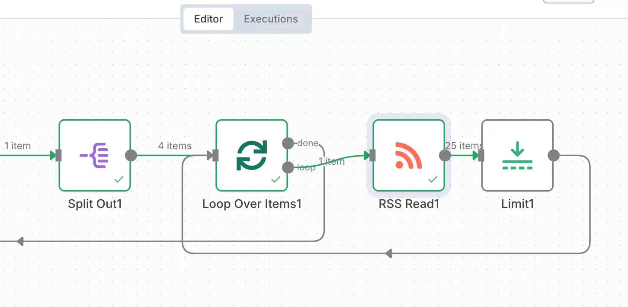Click the Split Out1 input connector

coord(59,155)
